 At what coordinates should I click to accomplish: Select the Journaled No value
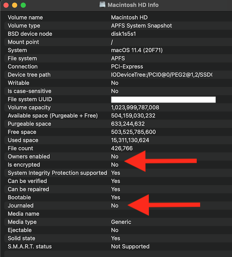[x=114, y=205]
